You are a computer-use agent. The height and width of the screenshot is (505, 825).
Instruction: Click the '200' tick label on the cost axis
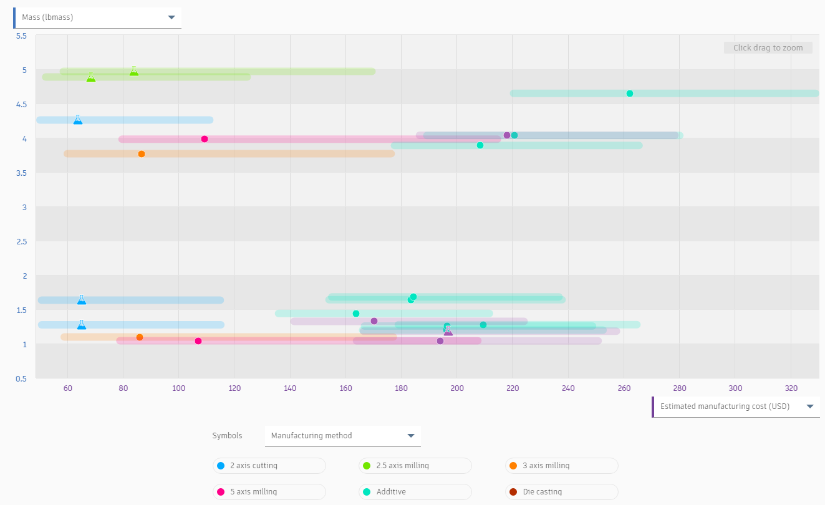click(x=457, y=388)
